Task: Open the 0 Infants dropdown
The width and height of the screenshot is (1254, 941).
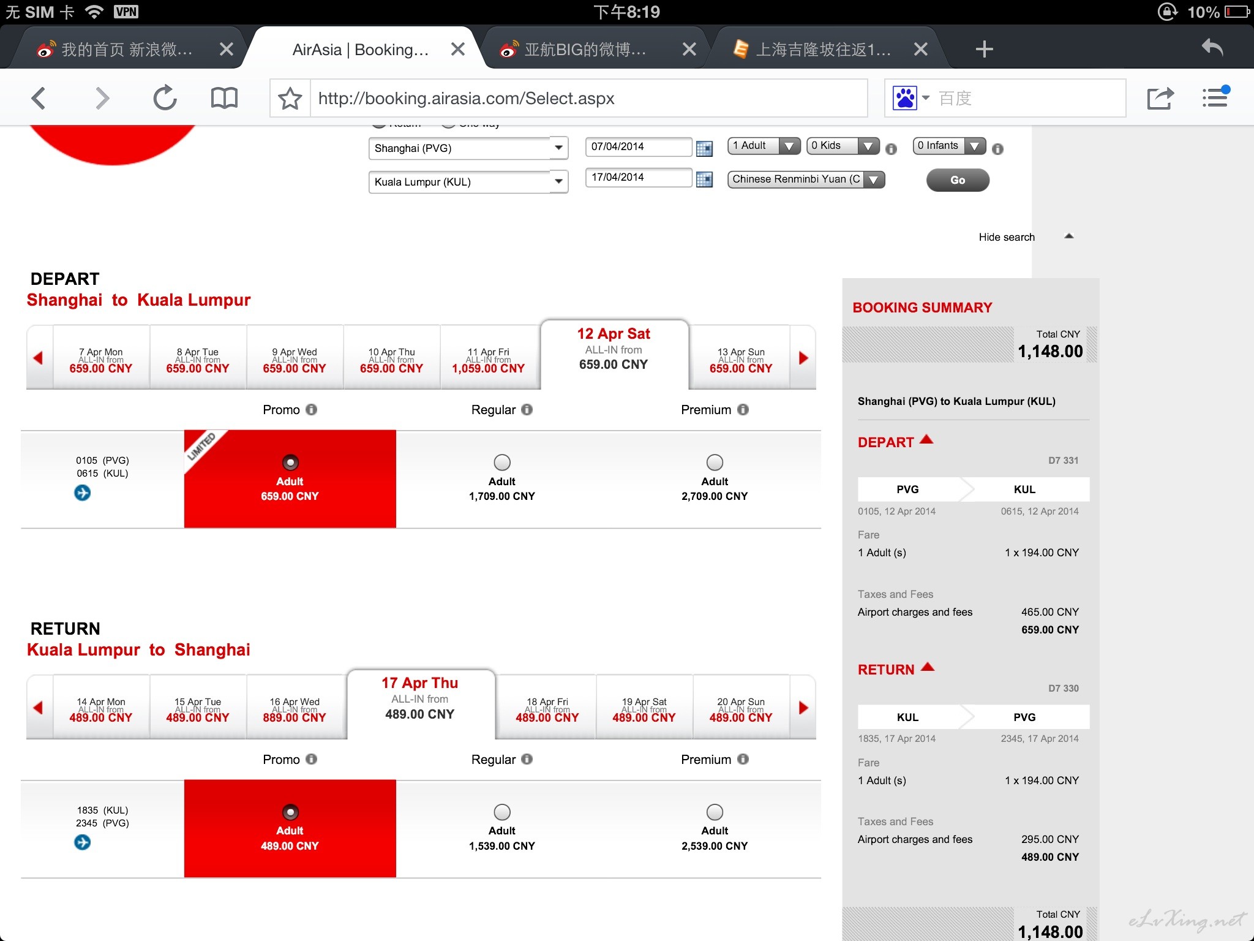Action: click(x=949, y=146)
